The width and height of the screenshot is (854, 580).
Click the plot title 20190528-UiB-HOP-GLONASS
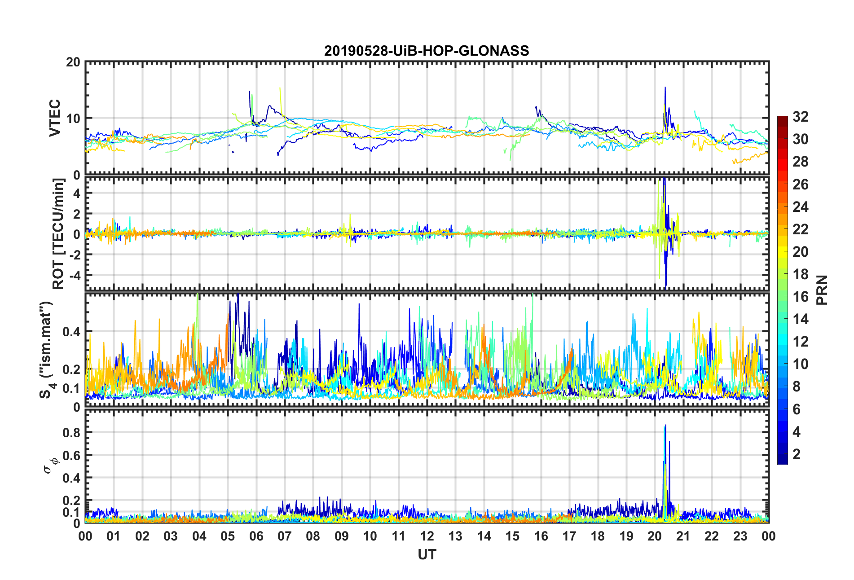pos(427,51)
